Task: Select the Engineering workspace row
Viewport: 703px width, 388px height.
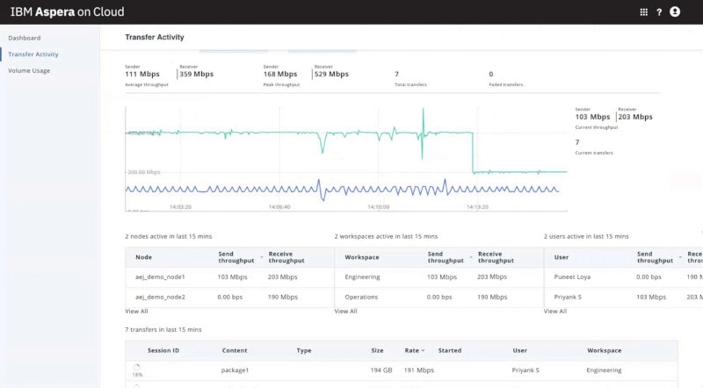Action: pyautogui.click(x=438, y=277)
